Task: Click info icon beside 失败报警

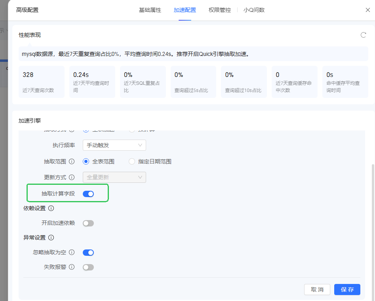Action: [x=72, y=267]
